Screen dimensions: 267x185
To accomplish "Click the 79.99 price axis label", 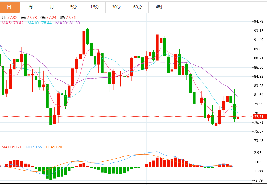I will (x=258, y=104).
